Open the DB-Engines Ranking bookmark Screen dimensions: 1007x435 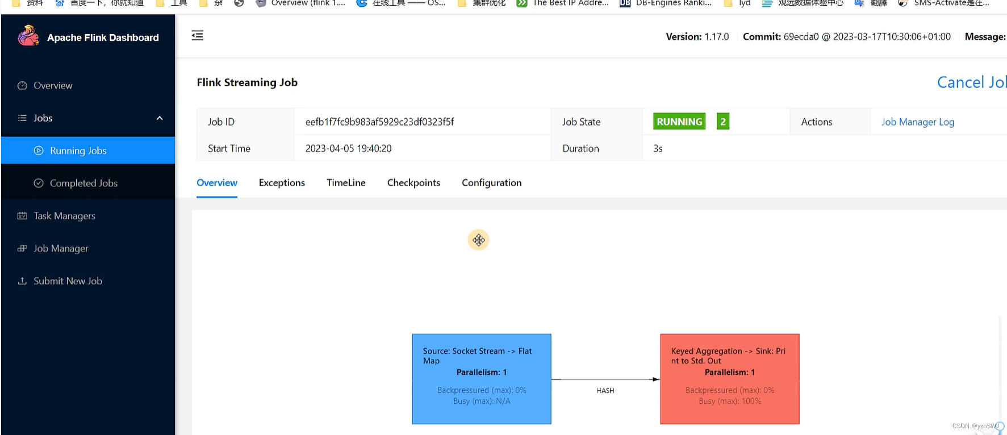[665, 3]
